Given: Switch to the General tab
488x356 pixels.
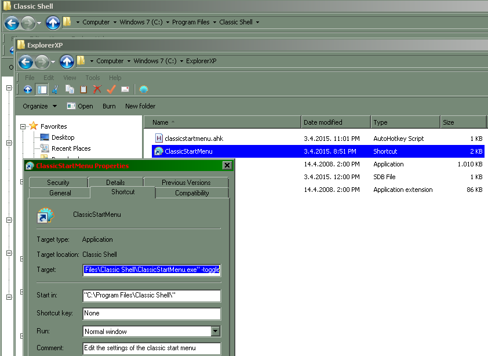Looking at the screenshot, I should click(x=60, y=193).
